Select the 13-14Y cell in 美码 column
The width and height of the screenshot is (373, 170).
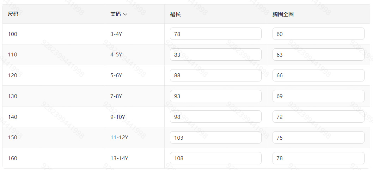coord(119,158)
